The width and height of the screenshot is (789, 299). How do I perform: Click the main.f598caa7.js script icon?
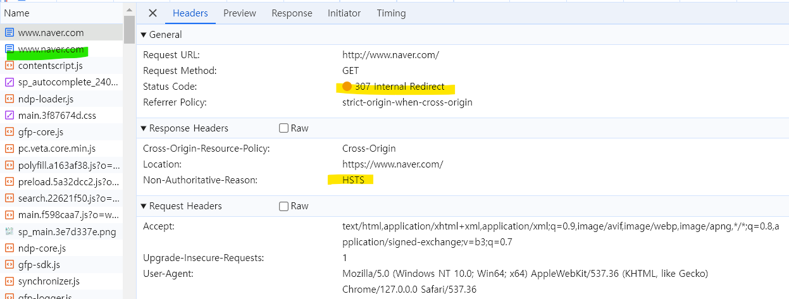click(9, 215)
